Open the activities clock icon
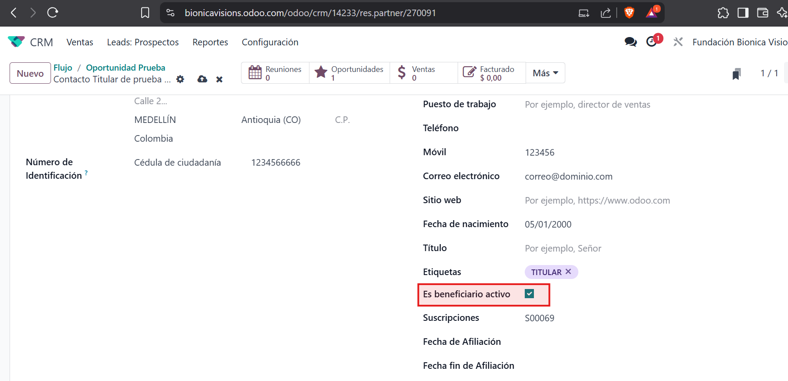The height and width of the screenshot is (381, 788). point(652,42)
